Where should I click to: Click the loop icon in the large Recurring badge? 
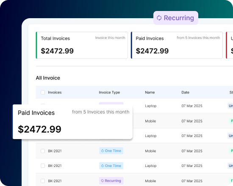click(x=159, y=18)
